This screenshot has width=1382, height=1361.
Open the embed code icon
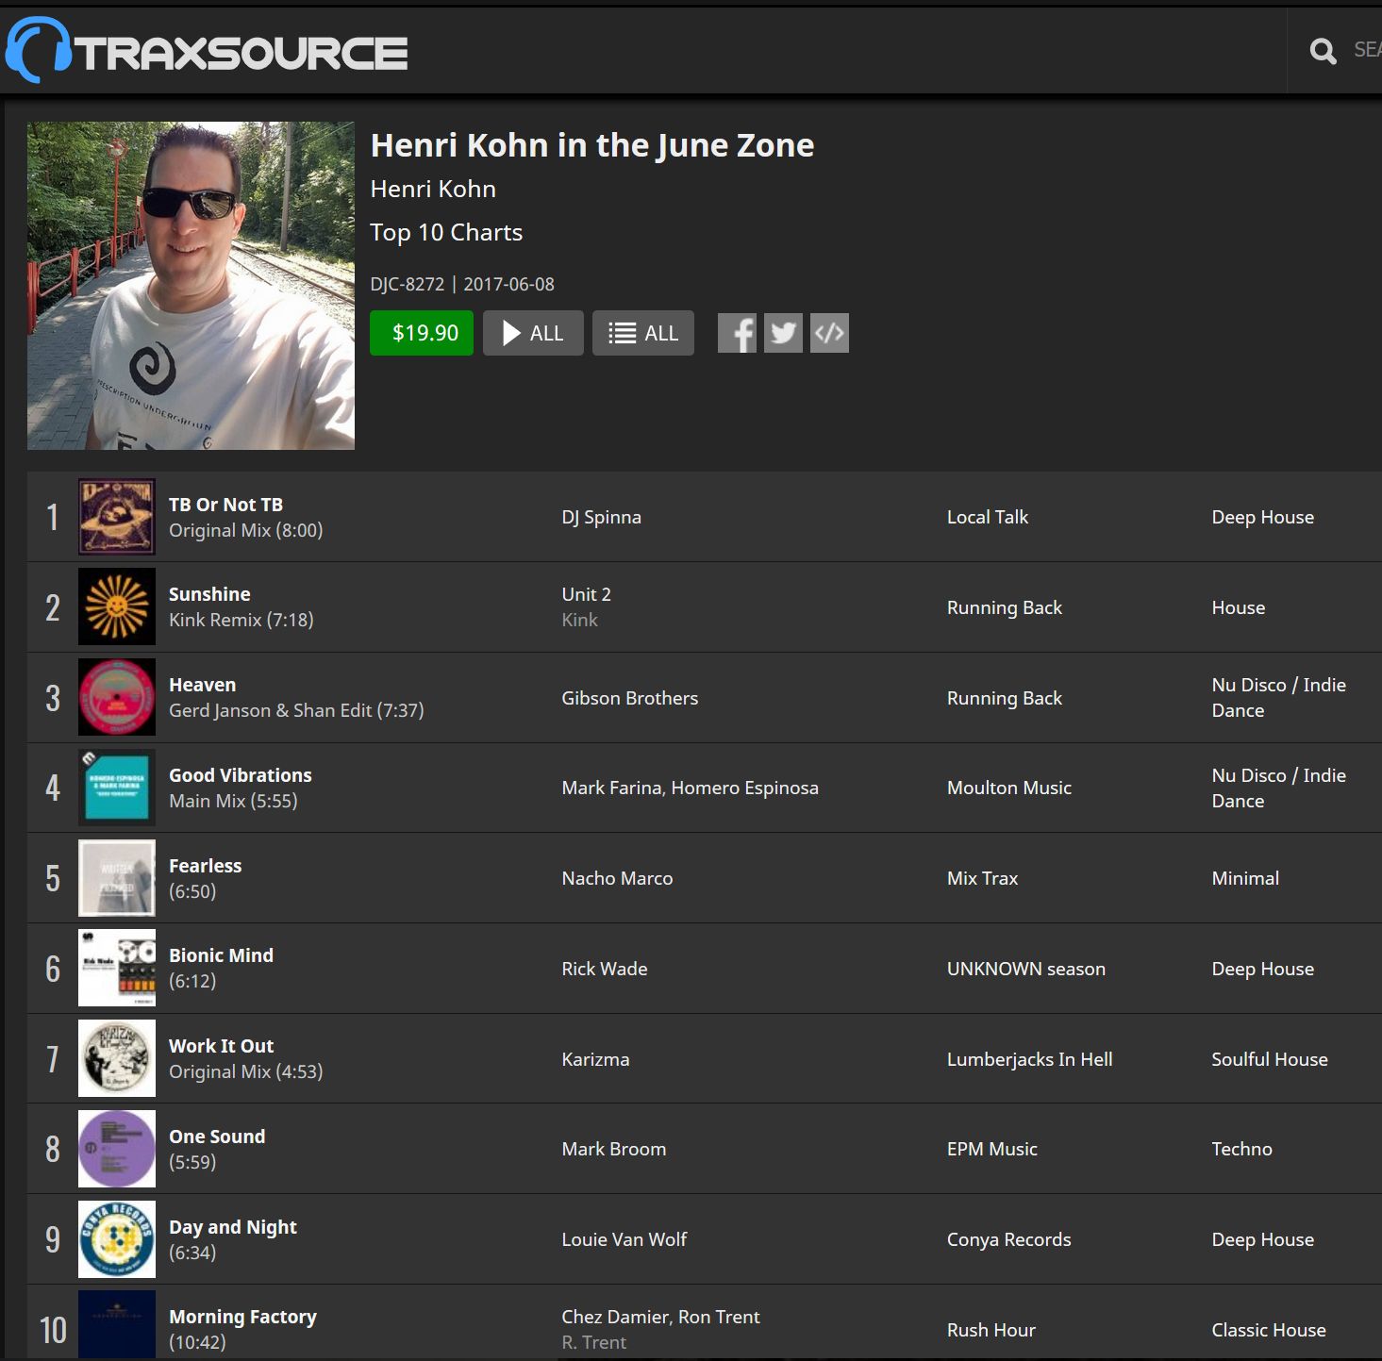click(829, 333)
